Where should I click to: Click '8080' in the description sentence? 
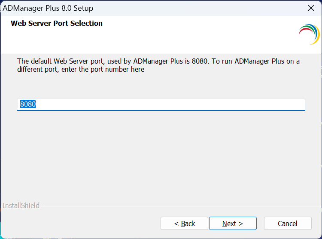200,61
